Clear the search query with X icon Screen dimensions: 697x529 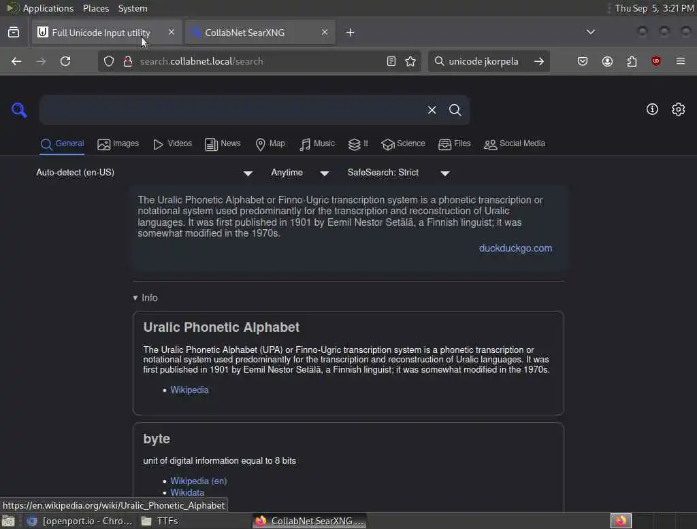pyautogui.click(x=432, y=109)
